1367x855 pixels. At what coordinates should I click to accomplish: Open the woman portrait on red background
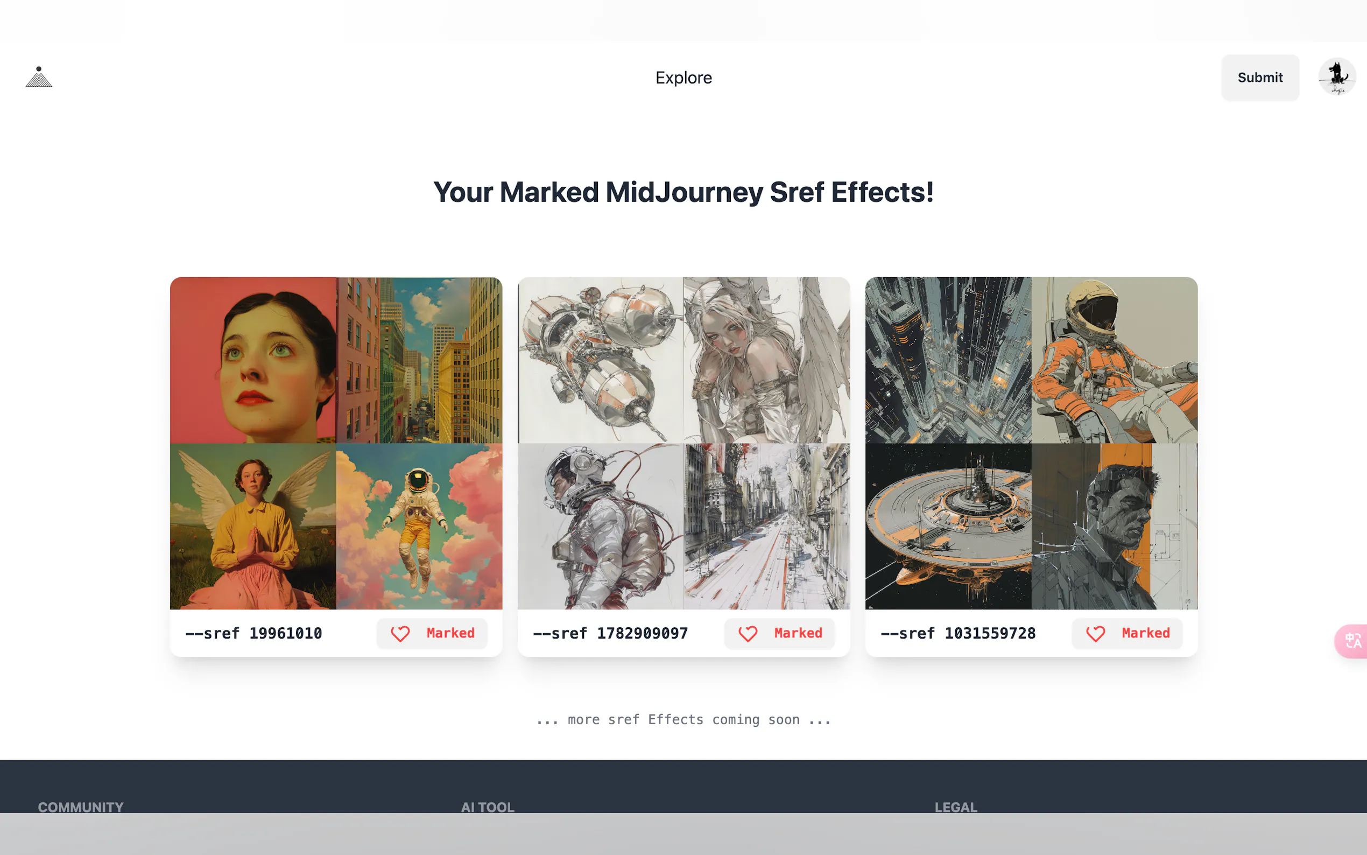pos(253,360)
